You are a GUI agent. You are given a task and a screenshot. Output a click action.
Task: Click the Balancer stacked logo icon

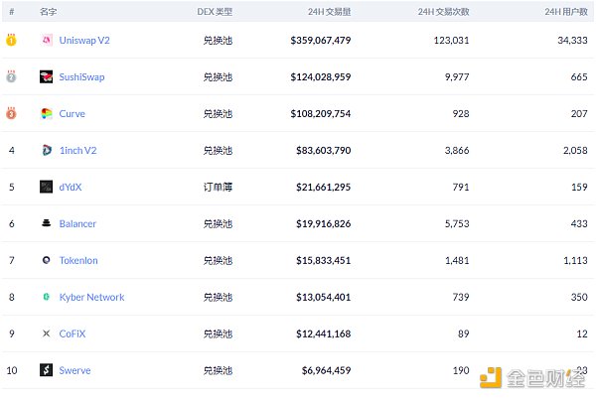(47, 223)
